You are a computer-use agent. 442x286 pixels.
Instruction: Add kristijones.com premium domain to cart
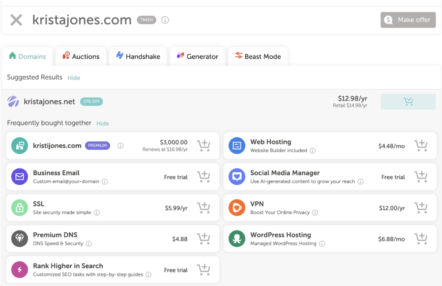coord(204,146)
